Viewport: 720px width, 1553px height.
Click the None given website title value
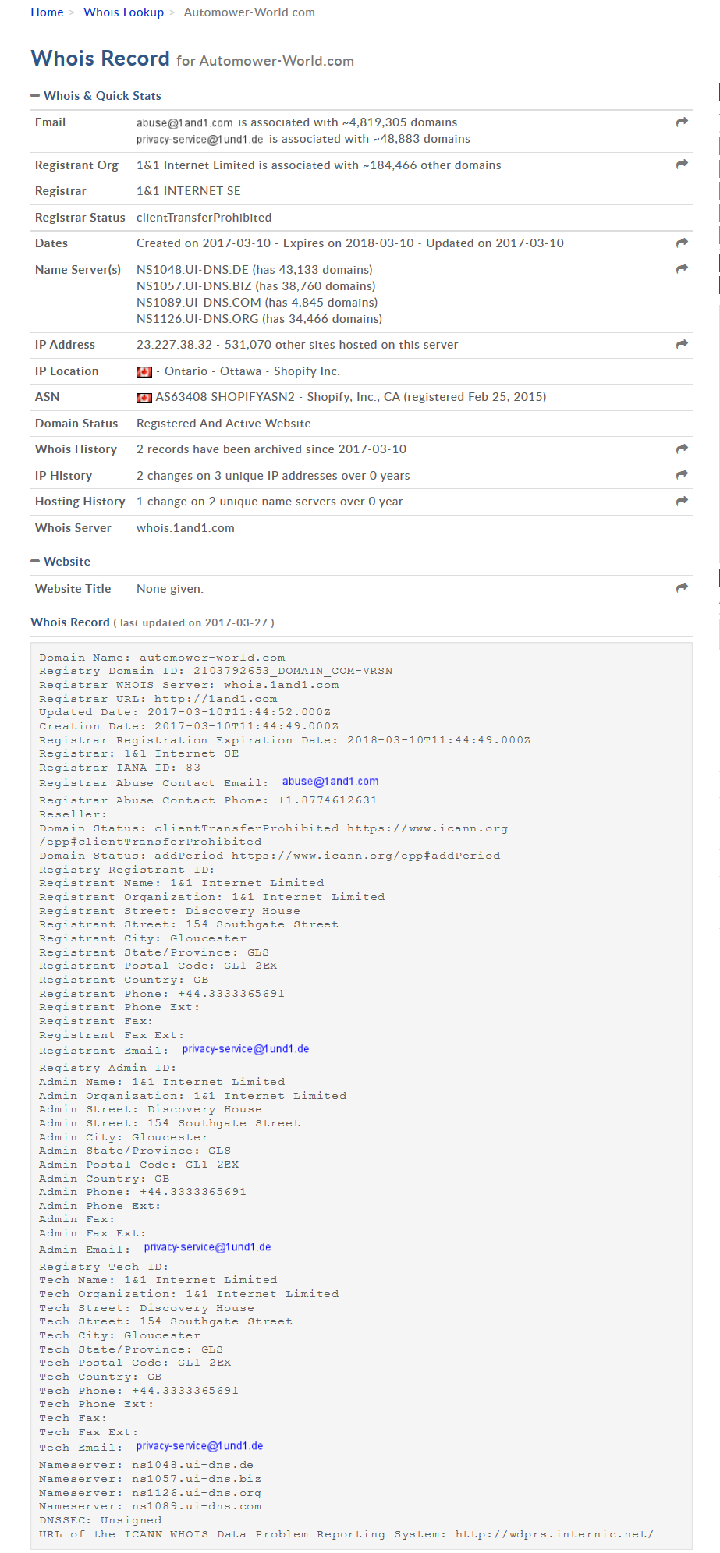170,589
